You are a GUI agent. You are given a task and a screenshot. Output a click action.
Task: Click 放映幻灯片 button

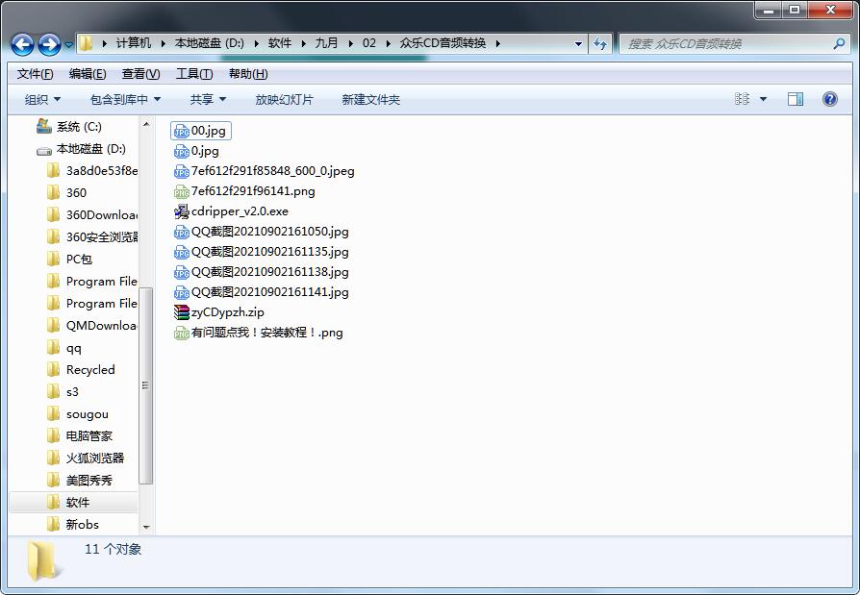click(284, 99)
